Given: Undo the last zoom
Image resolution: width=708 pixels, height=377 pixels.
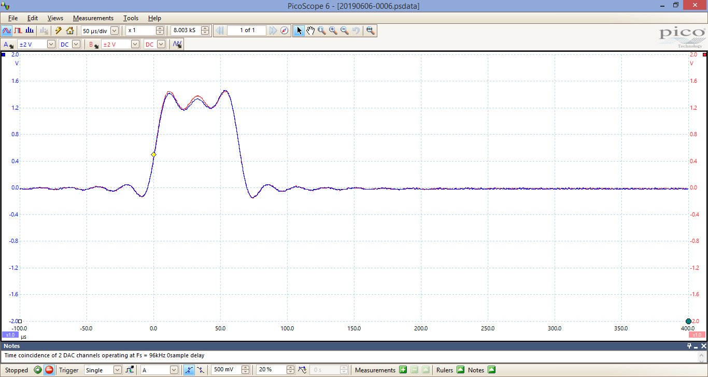Looking at the screenshot, I should coord(356,31).
